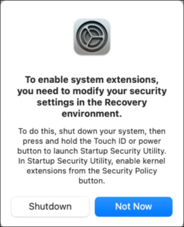Image resolution: width=184 pixels, height=227 pixels.
Task: Select the words 'Security Policy' in the description
Action: click(130, 171)
